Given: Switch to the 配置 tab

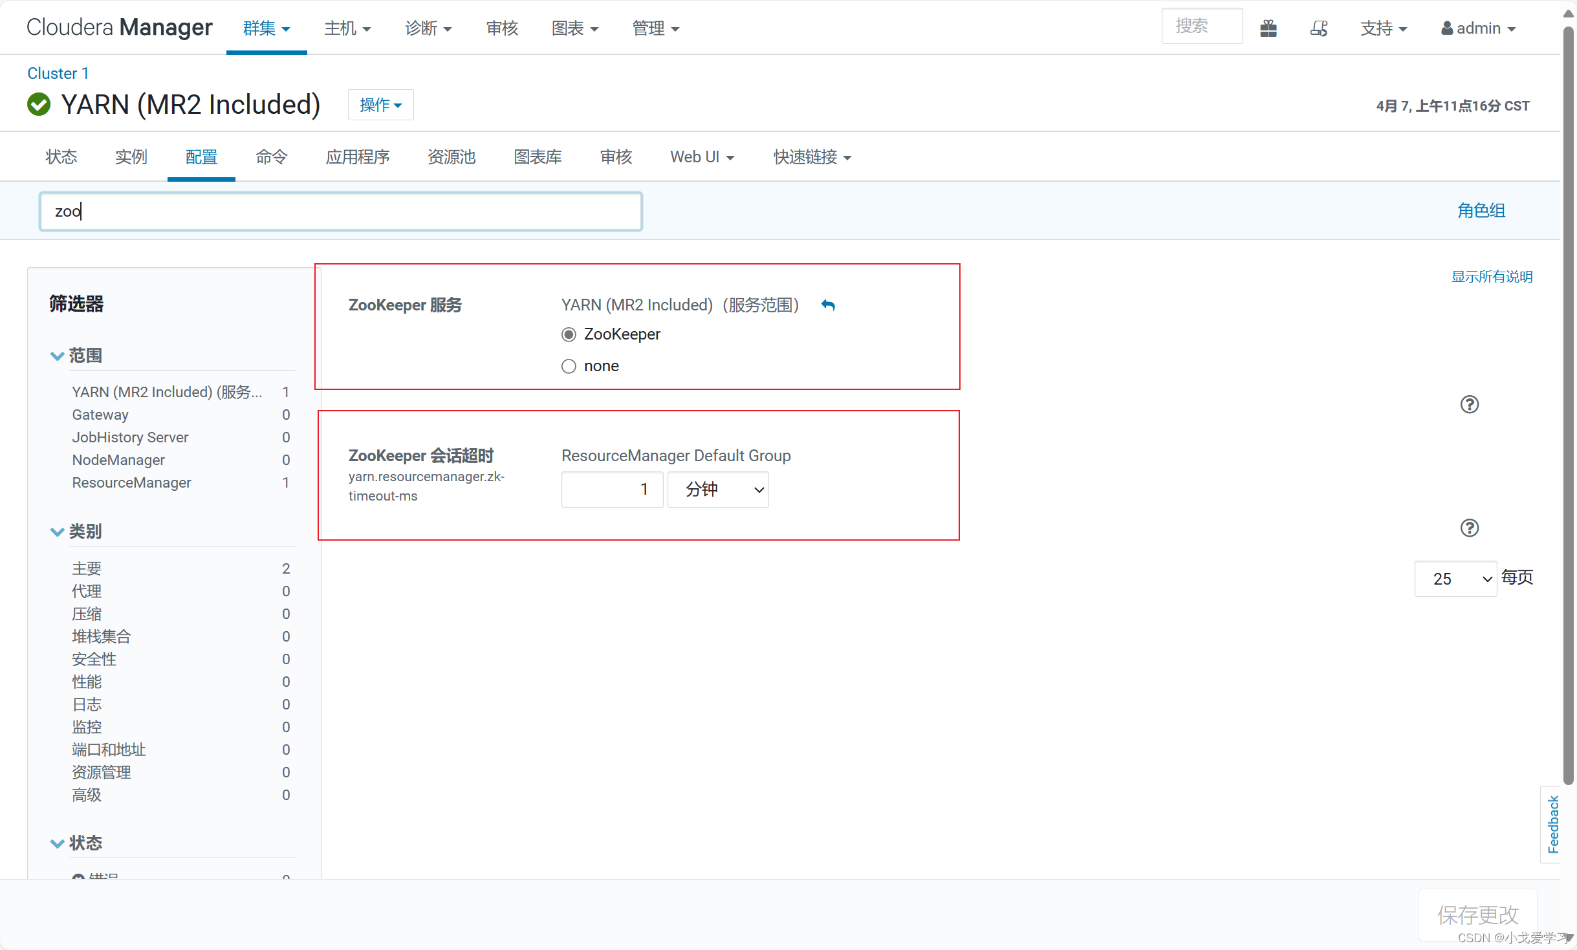Looking at the screenshot, I should [x=201, y=157].
